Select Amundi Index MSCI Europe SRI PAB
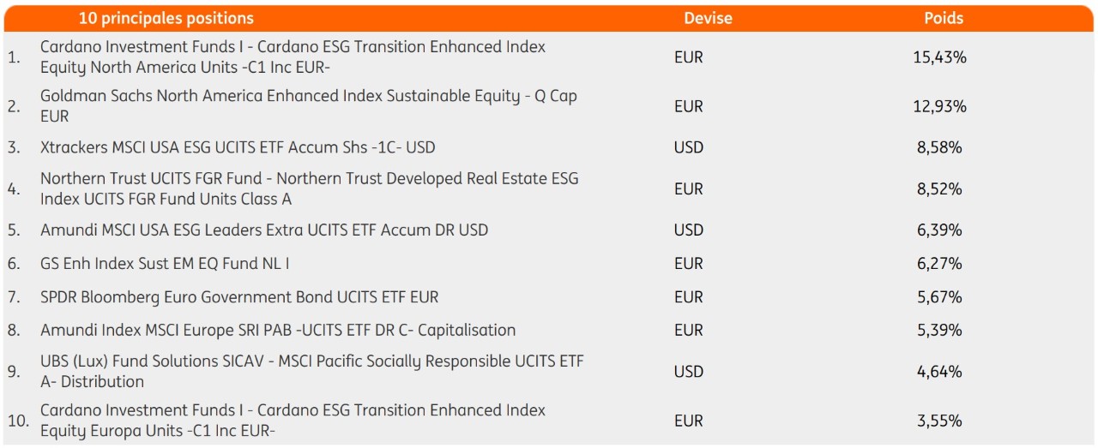 278,330
